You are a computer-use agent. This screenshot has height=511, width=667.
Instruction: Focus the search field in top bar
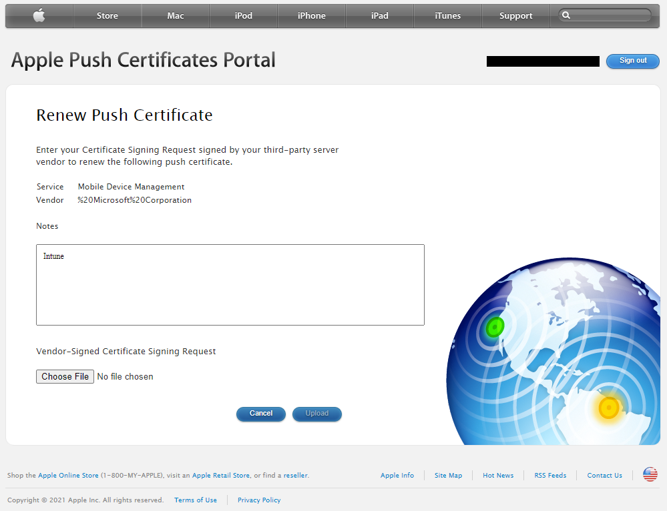[x=604, y=15]
